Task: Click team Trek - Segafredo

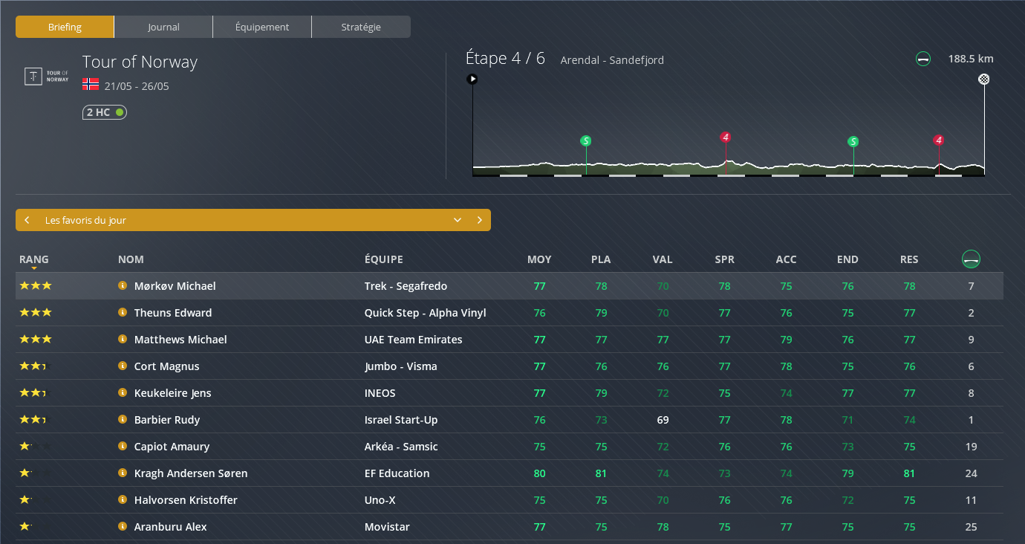Action: click(406, 286)
